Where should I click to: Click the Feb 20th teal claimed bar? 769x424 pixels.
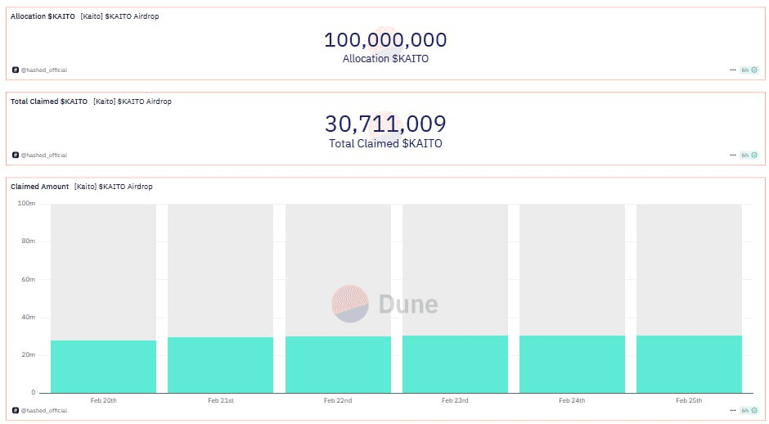pos(103,367)
